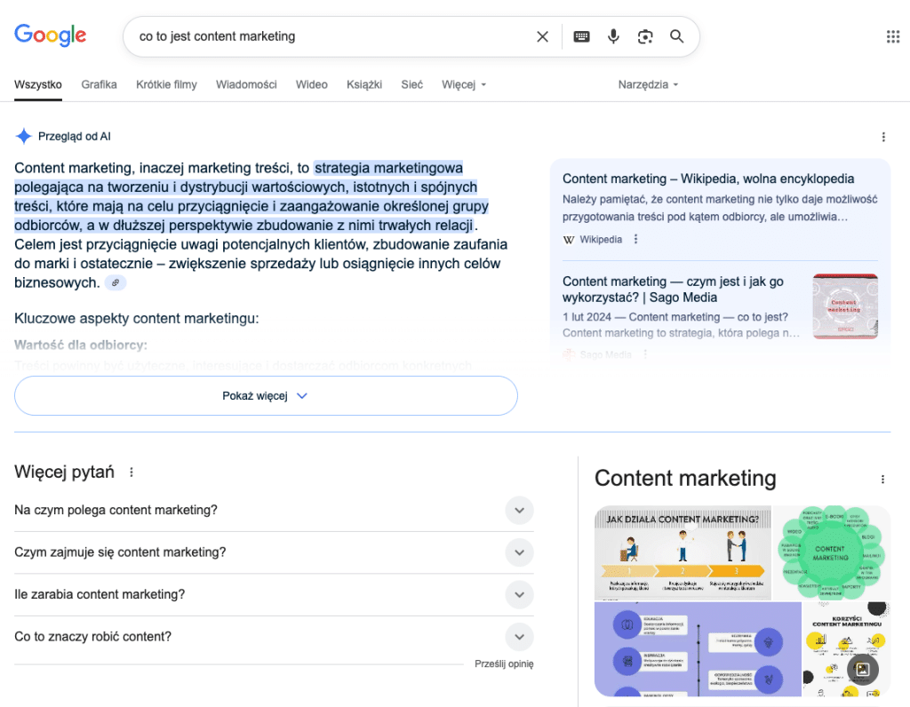Expand 'Ile zarabia content marketing?' question
This screenshot has width=910, height=707.
(274, 595)
